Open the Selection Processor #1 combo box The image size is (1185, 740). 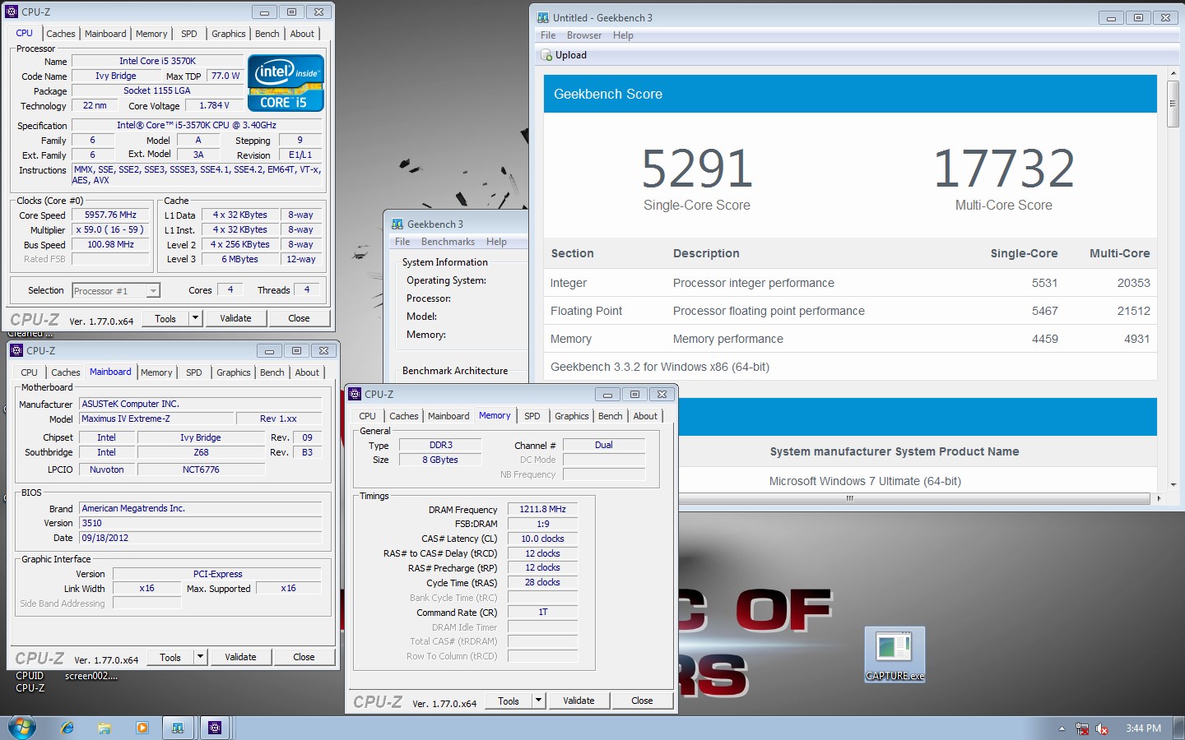point(116,290)
